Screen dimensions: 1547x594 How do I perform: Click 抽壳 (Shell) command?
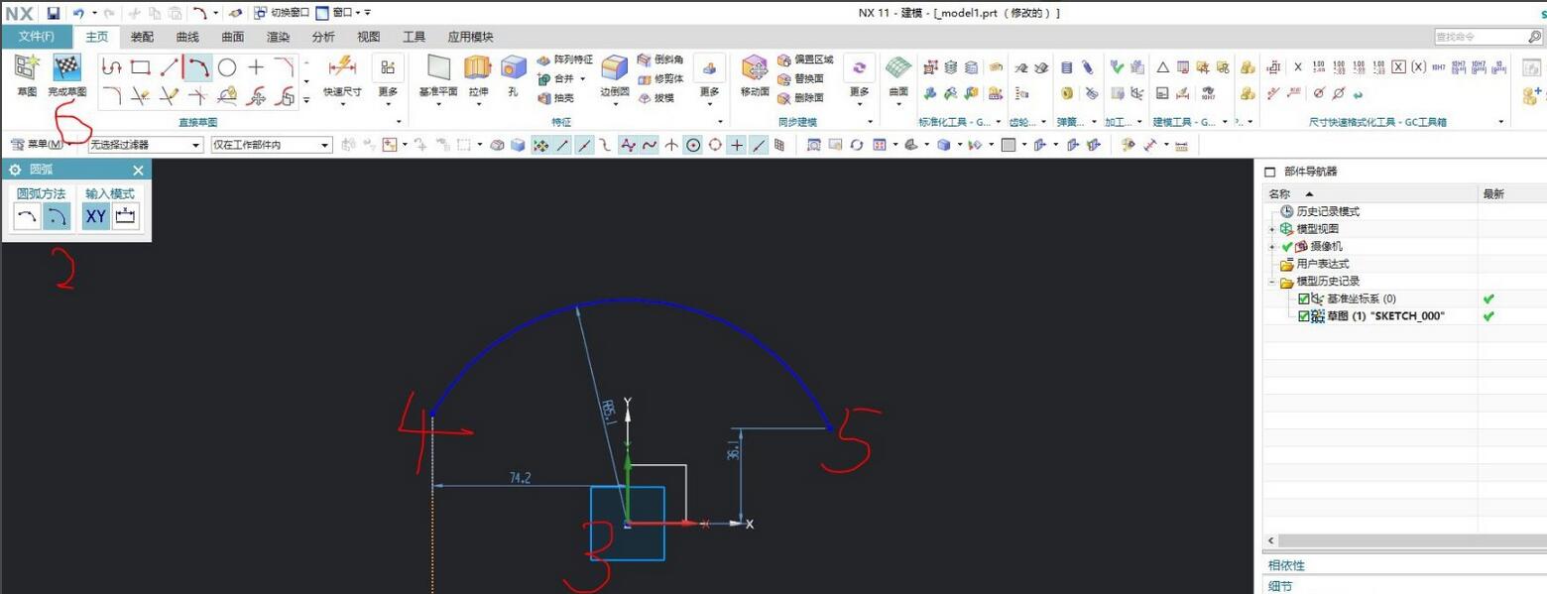pos(555,98)
